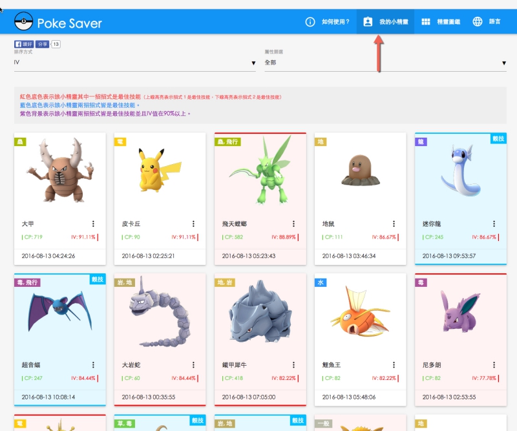Click IV: 77.78% on 尼多朗 card
This screenshot has width=517, height=431.
[485, 378]
